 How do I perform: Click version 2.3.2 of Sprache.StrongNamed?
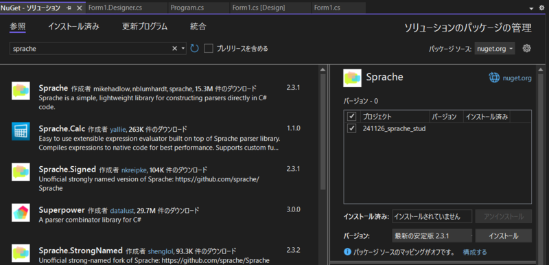point(294,251)
